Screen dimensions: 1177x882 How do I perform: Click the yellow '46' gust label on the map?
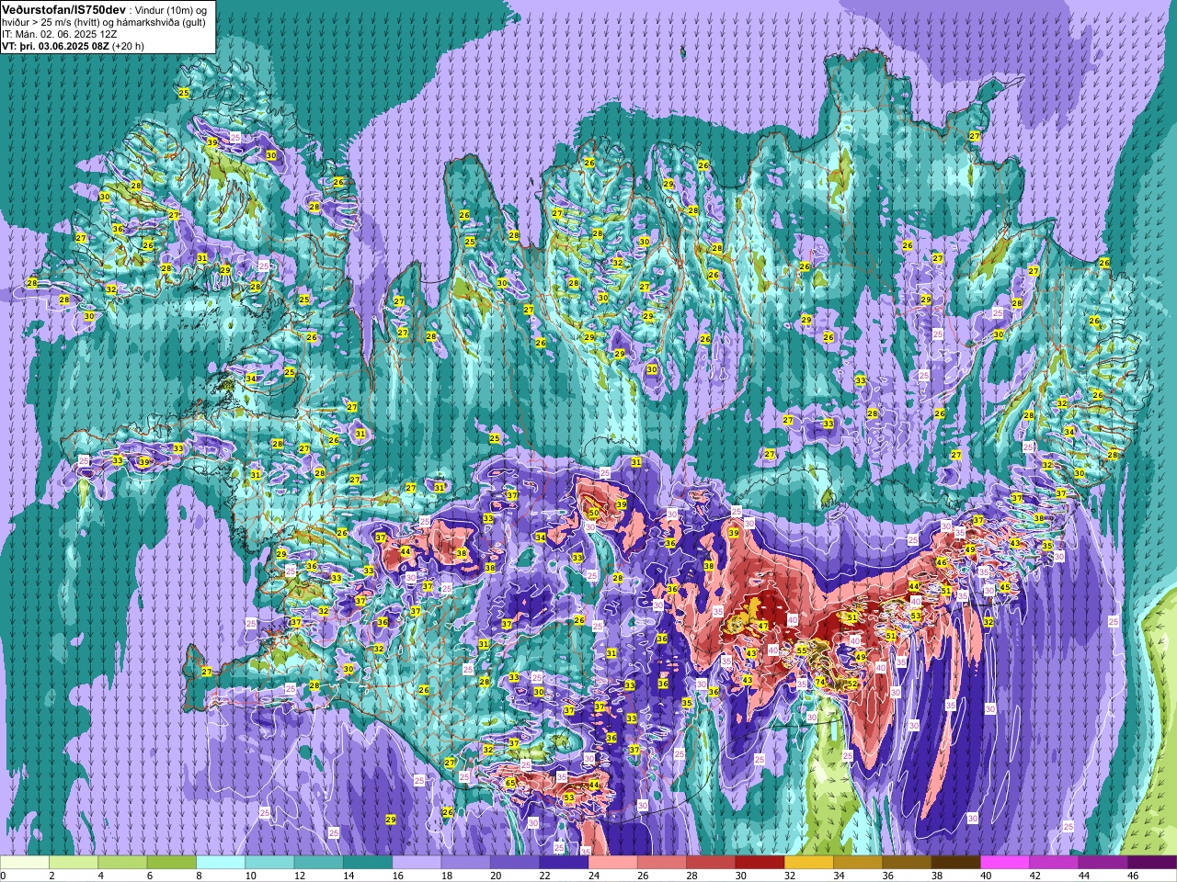[x=941, y=562]
